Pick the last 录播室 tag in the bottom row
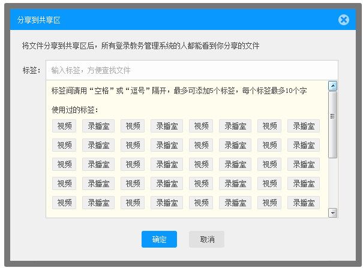 [x=304, y=203]
